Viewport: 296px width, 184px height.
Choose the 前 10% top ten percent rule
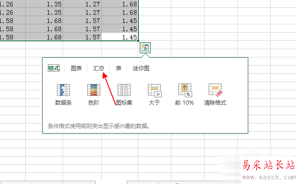click(184, 94)
